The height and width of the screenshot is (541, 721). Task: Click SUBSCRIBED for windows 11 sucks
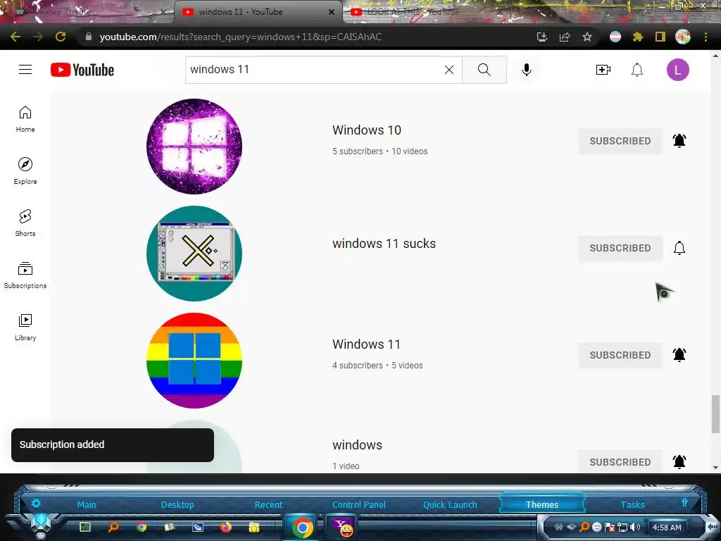tap(620, 248)
